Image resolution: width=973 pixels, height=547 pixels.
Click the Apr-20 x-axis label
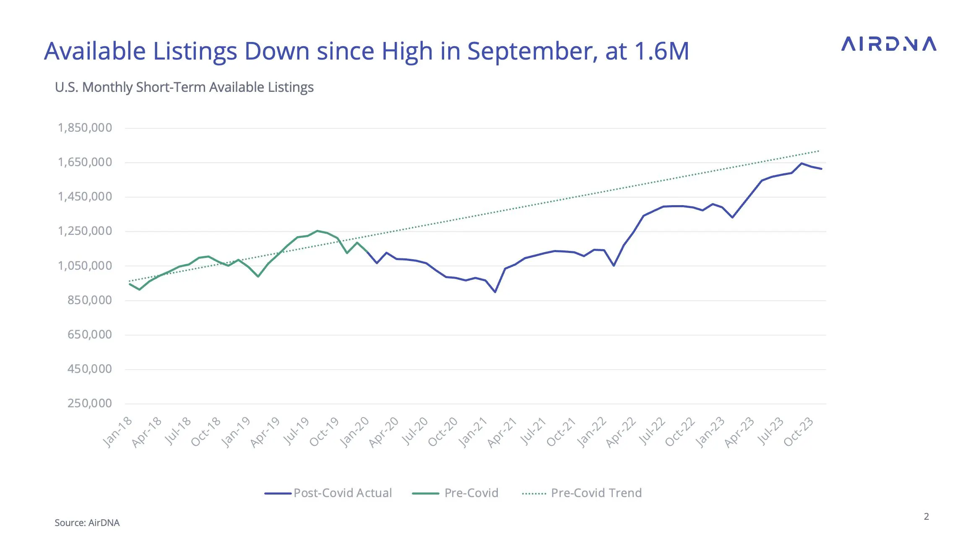click(383, 432)
